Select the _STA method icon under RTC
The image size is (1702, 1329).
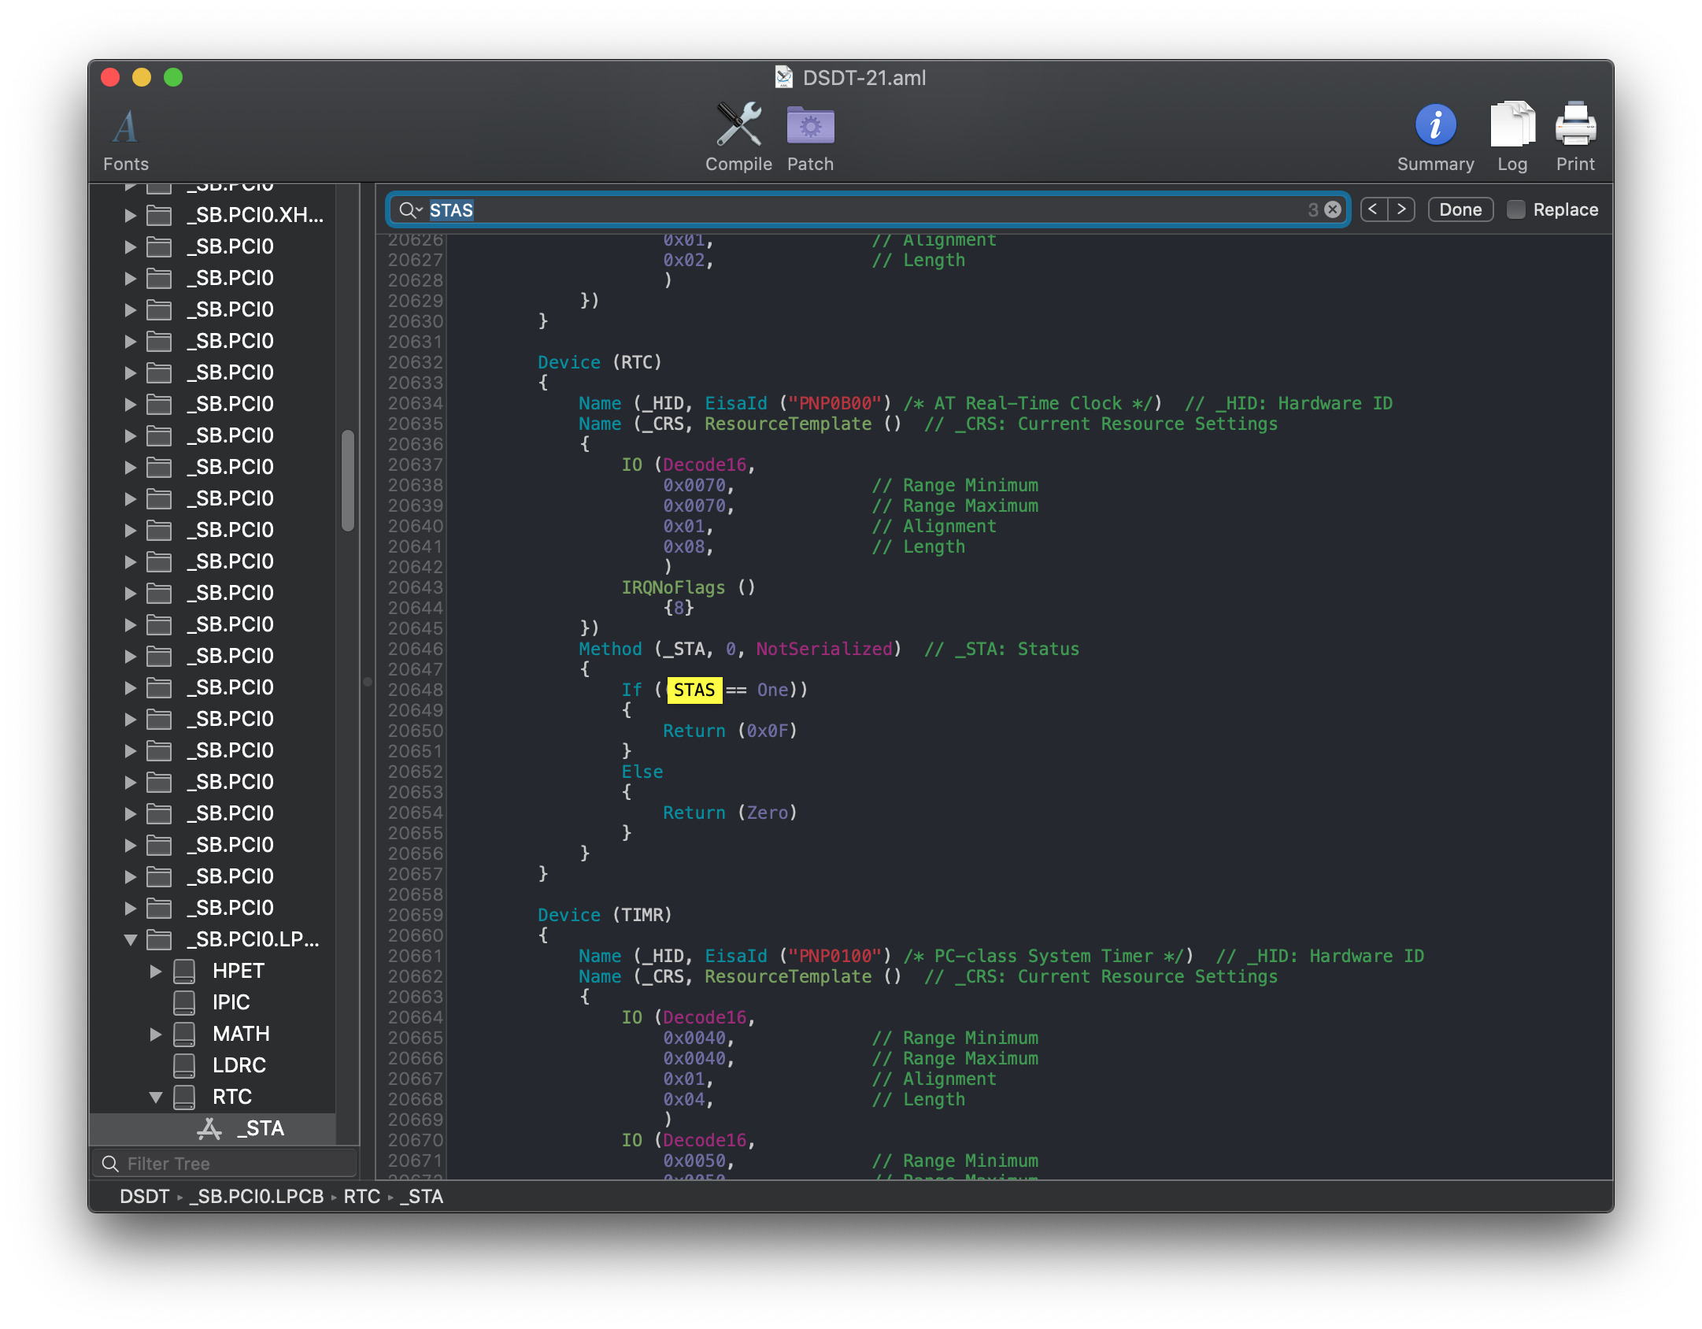(209, 1127)
